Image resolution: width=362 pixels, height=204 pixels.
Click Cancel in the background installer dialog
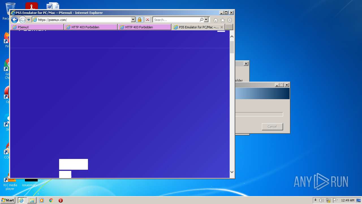click(x=272, y=127)
